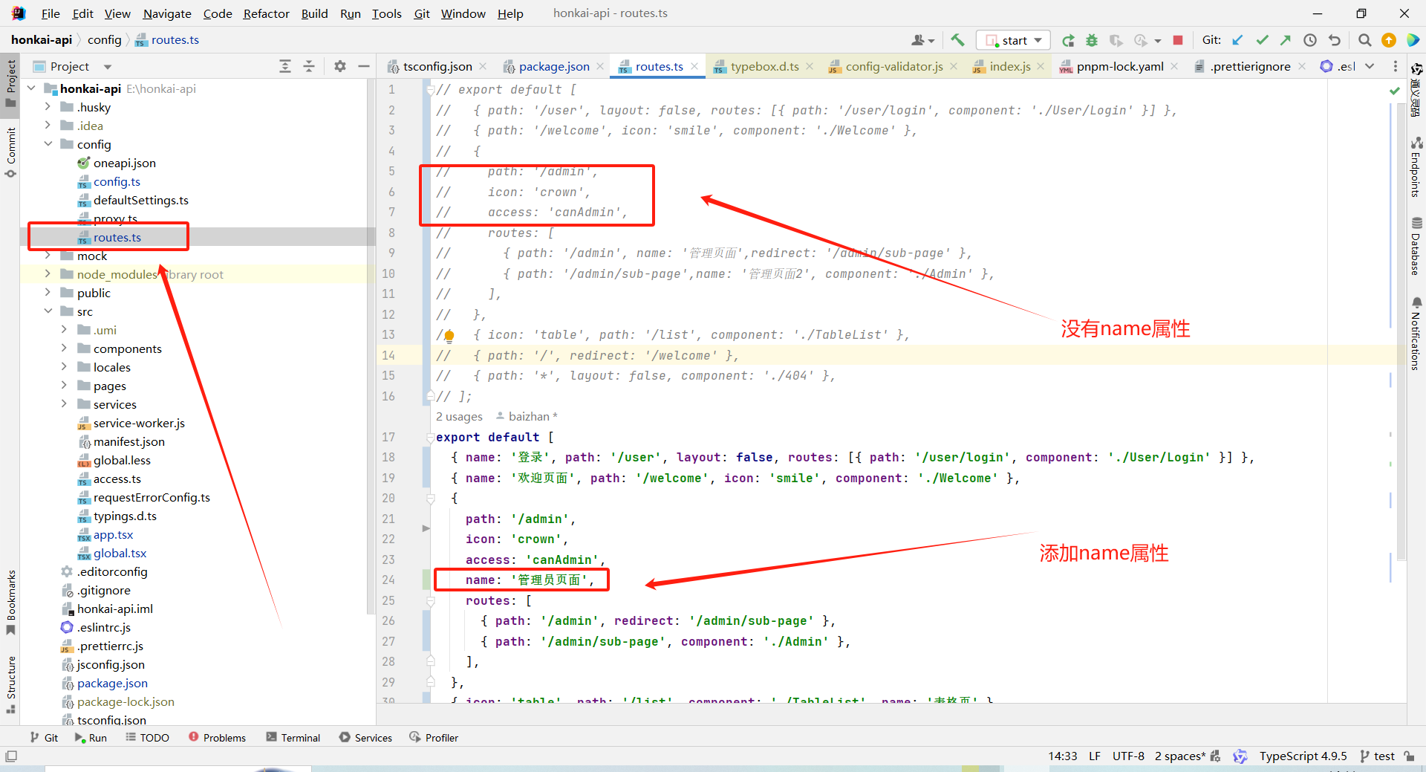Open Terminal tool window
The width and height of the screenshot is (1426, 772).
(x=293, y=737)
